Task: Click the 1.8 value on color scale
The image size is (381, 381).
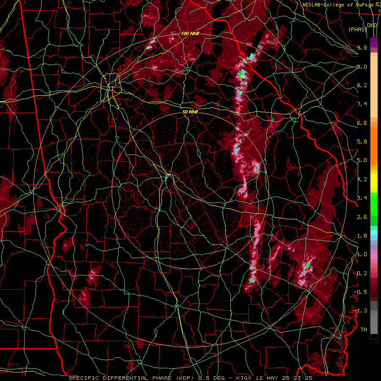Action: pyautogui.click(x=362, y=236)
